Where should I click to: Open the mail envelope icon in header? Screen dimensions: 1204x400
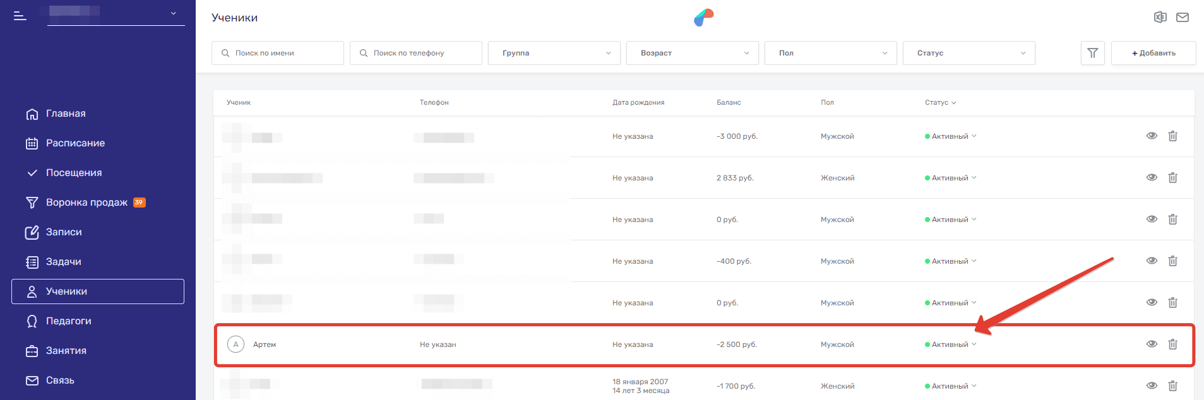(1183, 17)
